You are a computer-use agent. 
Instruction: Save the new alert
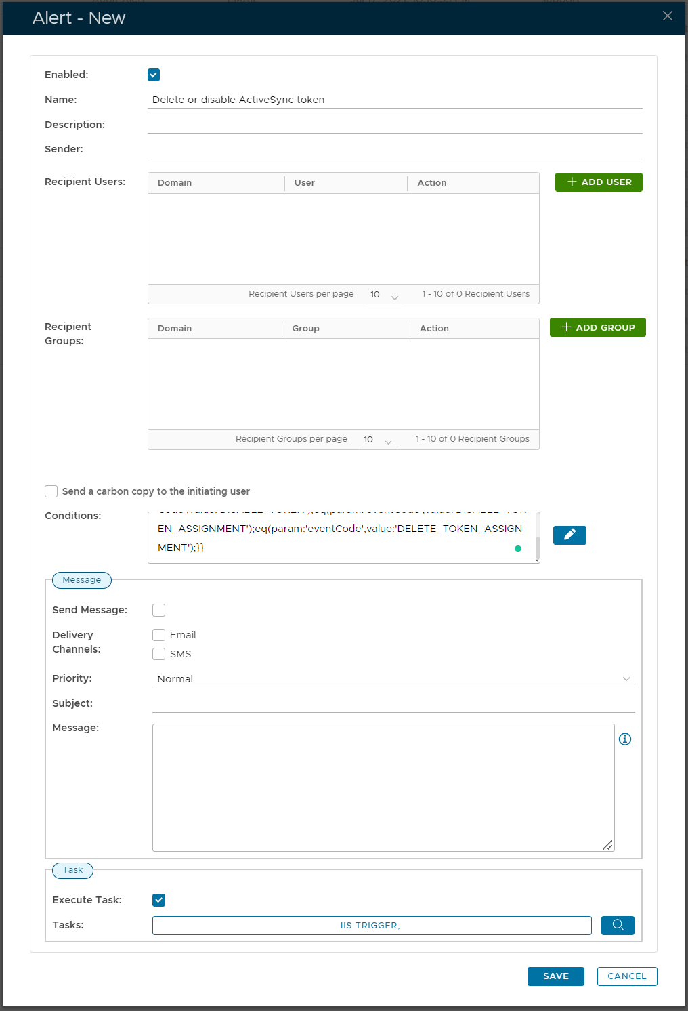coord(555,976)
